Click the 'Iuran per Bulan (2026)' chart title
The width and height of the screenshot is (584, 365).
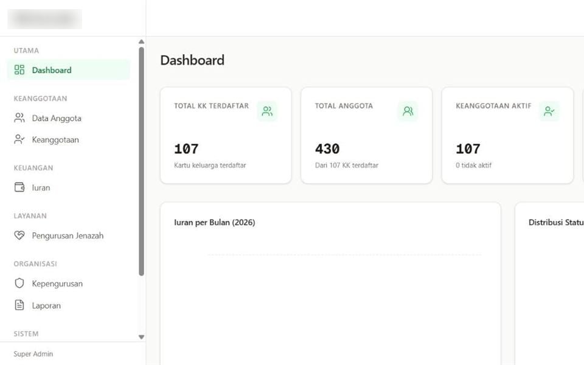pyautogui.click(x=215, y=223)
